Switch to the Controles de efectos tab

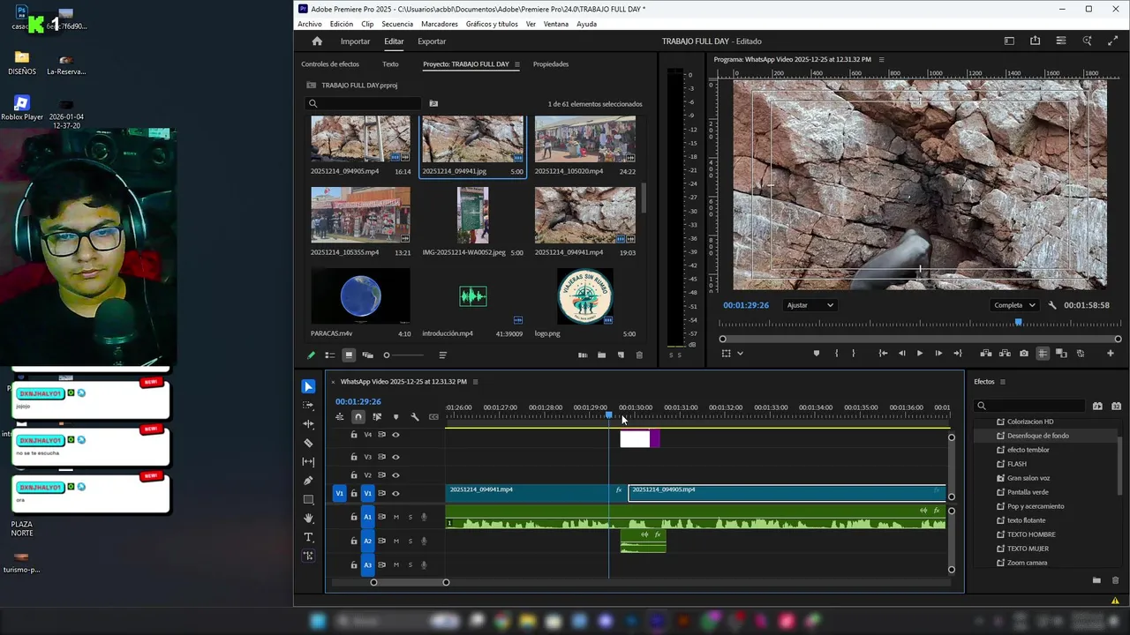click(329, 64)
